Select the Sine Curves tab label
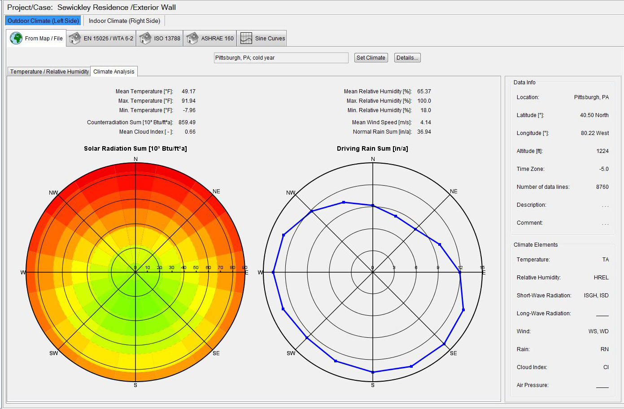Image resolution: width=624 pixels, height=409 pixels. (x=270, y=39)
